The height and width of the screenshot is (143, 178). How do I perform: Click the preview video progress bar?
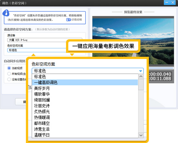click(x=161, y=68)
